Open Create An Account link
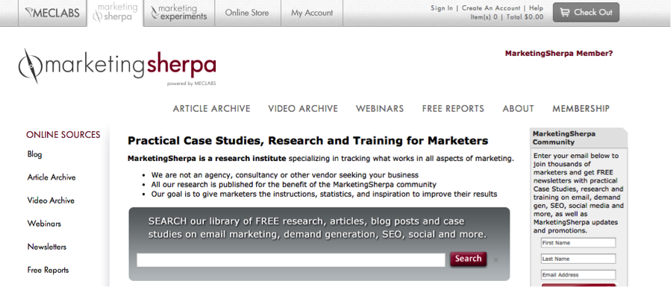The width and height of the screenshot is (671, 287). pos(491,7)
